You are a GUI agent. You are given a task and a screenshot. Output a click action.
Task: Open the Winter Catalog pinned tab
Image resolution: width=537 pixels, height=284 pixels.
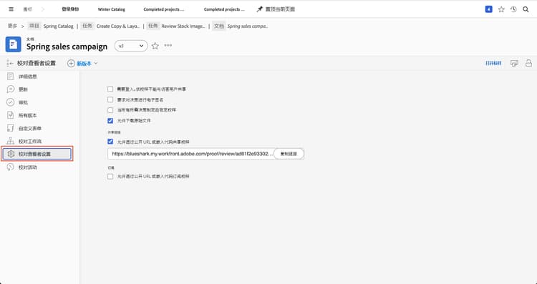[111, 9]
